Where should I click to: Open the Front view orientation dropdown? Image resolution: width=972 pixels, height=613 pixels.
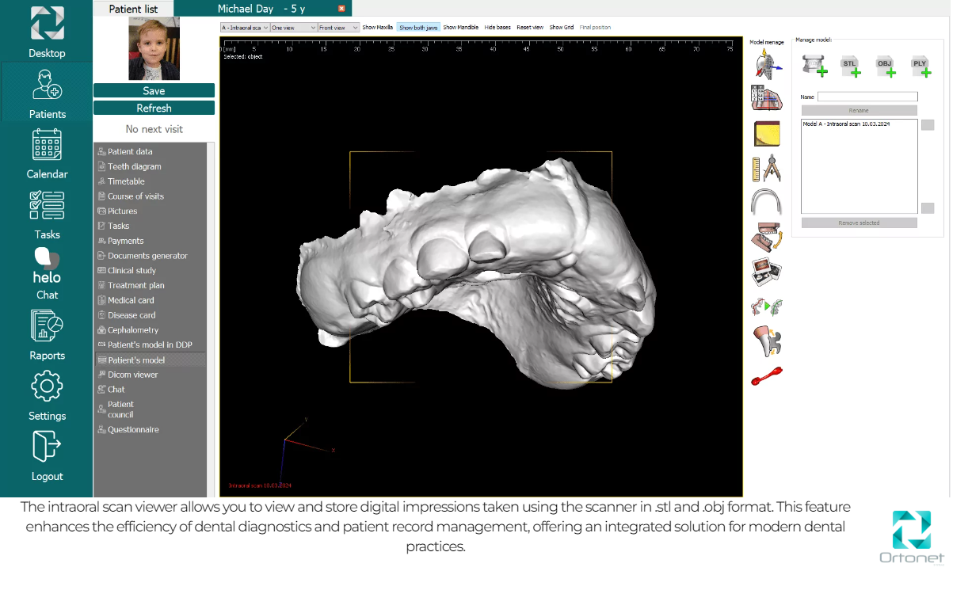[338, 28]
